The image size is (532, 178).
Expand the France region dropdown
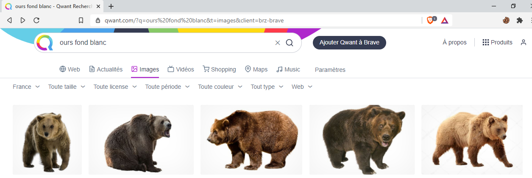(x=26, y=87)
